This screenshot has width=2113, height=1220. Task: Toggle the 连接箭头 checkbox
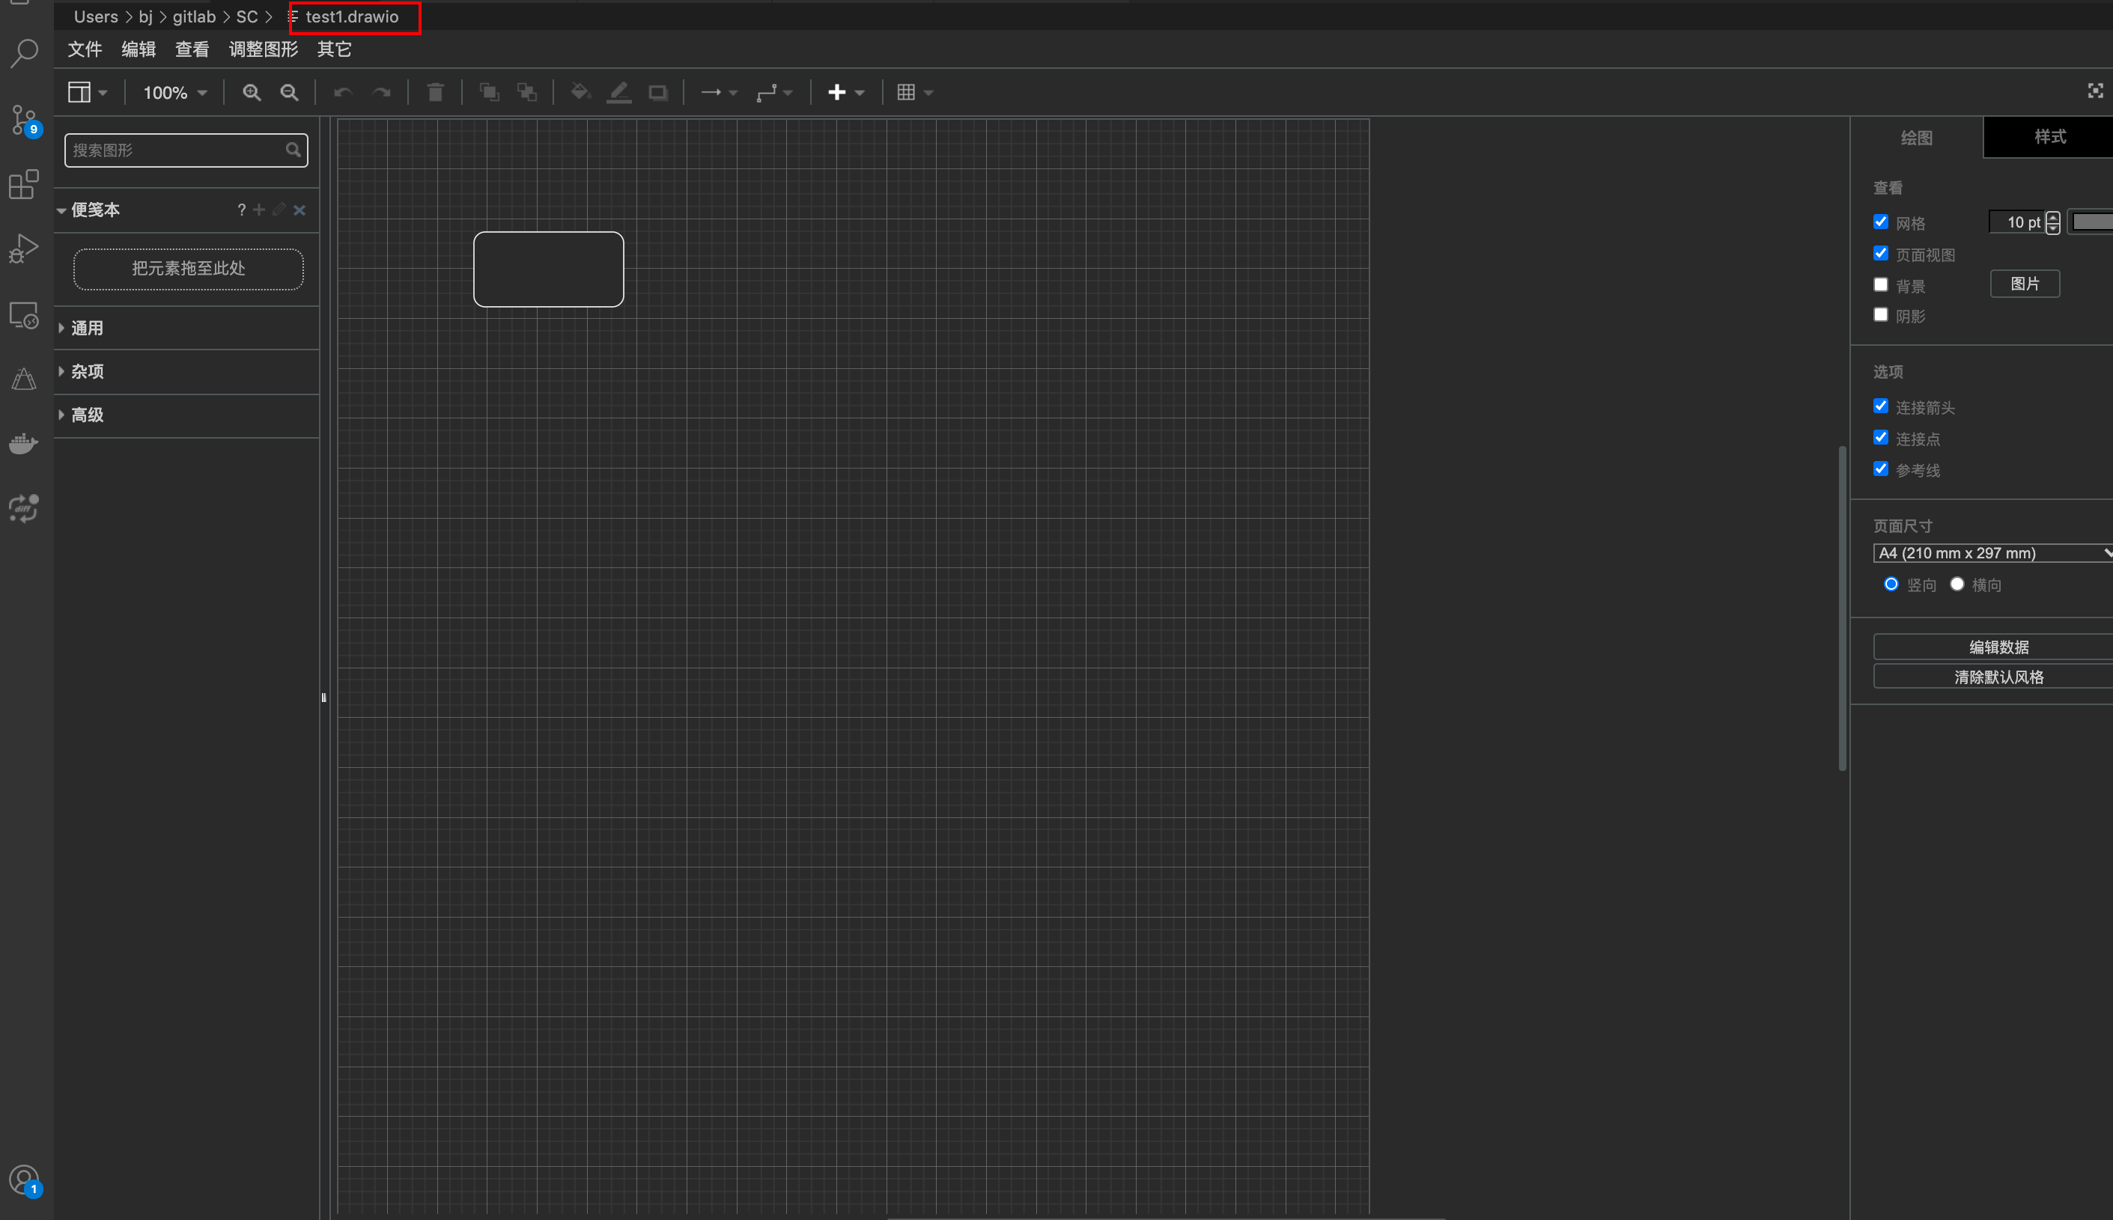1881,406
